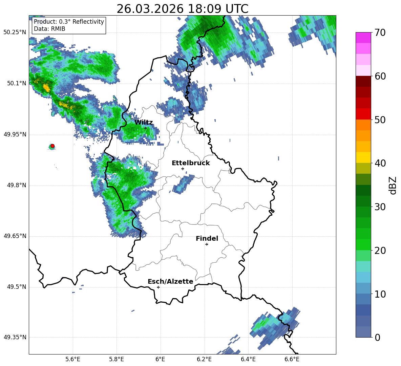
Task: Click the Wiltz city label
Action: pyautogui.click(x=144, y=123)
